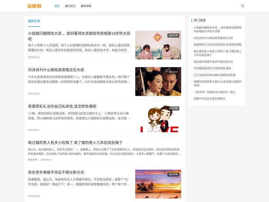
Task: Open sidebar link 老婆把彩礼当作自己私房钱
Action: 217,45
